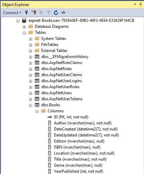Viewport: 144px width, 174px height.
Task: Select the YearPublished column
Action: pos(78,171)
